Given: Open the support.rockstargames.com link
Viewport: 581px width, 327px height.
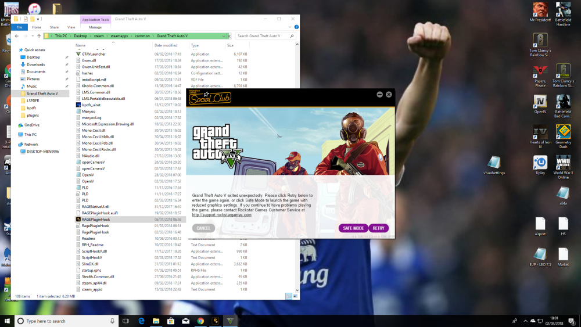Looking at the screenshot, I should (x=221, y=215).
